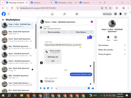Image resolution: width=131 pixels, height=98 pixels.
Task: Attach a file with the photo icon
Action: point(44,88)
